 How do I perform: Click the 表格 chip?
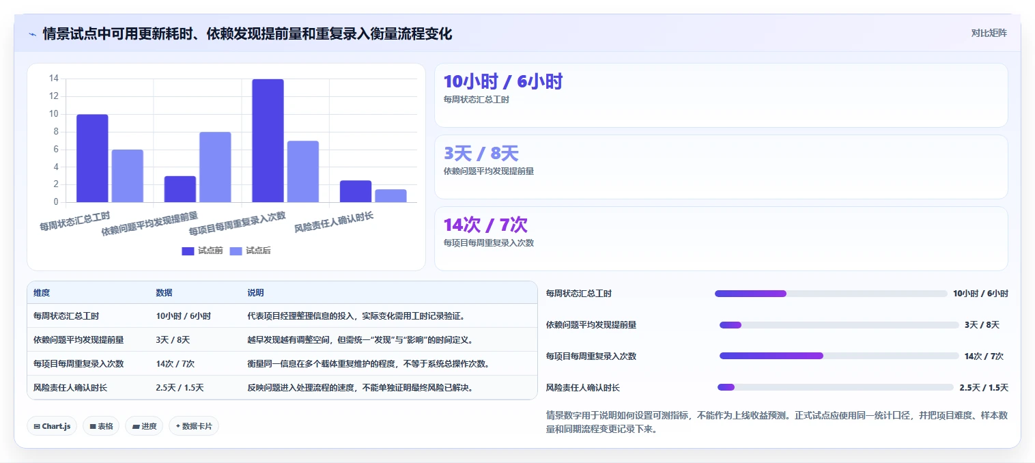click(101, 426)
